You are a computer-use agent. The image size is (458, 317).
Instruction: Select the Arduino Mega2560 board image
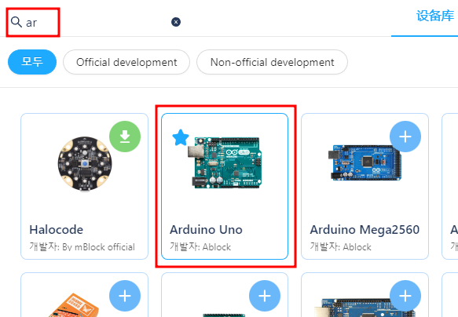[x=365, y=162]
